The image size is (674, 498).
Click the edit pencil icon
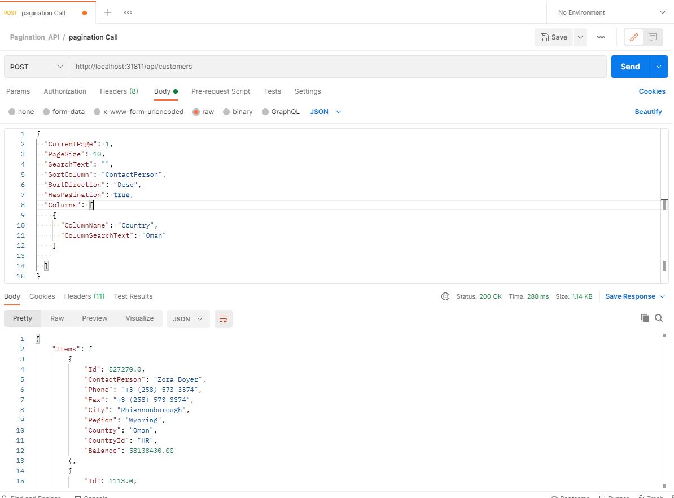pos(633,37)
